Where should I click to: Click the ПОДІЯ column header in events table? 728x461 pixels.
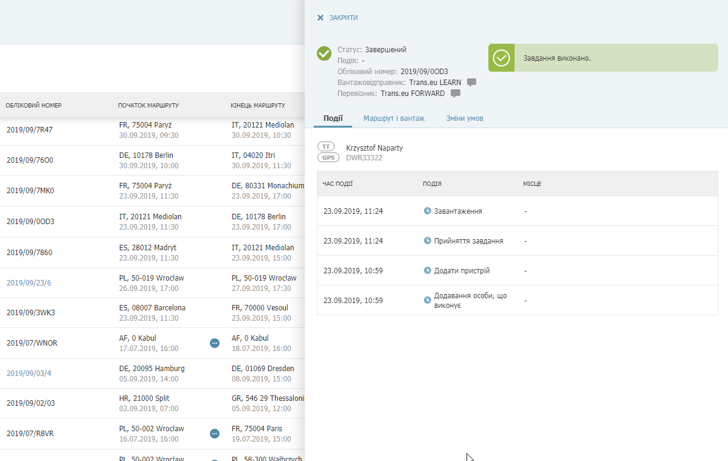coord(432,183)
